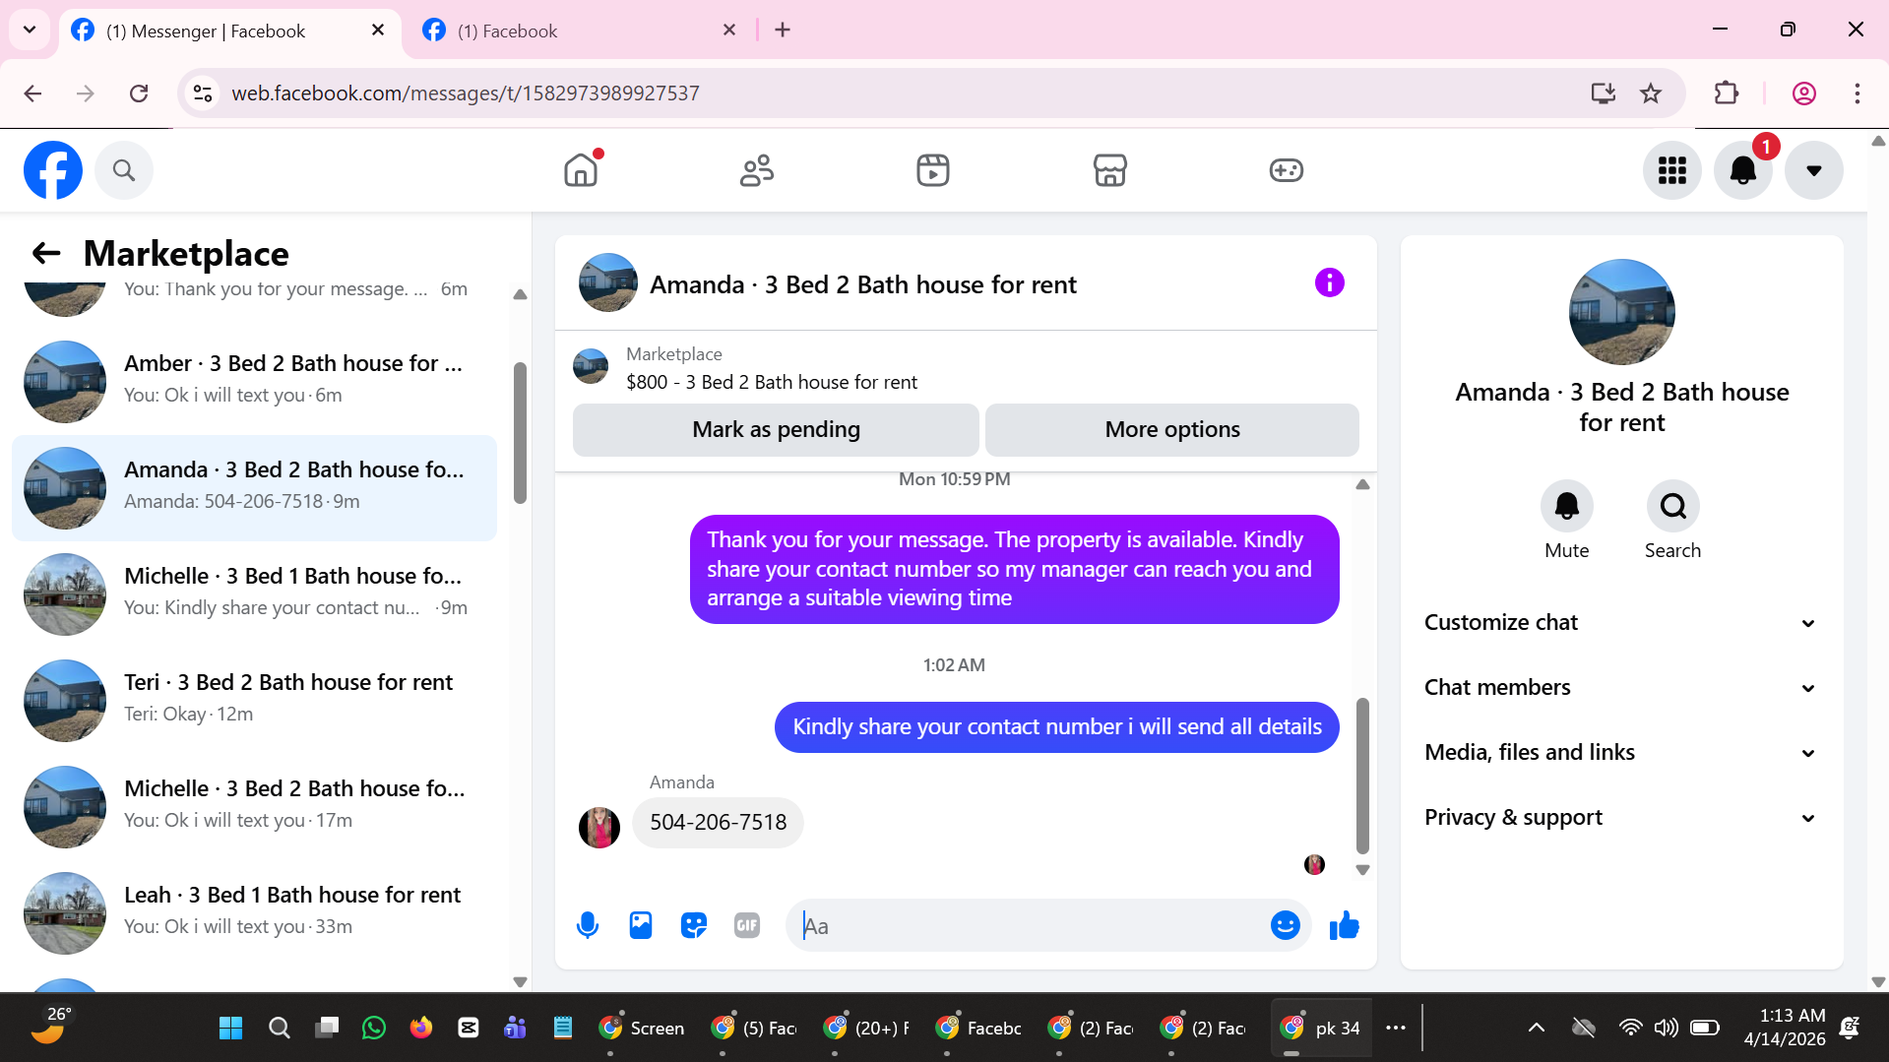Switch to the (1) Facebook tab
The width and height of the screenshot is (1889, 1062).
point(581,31)
